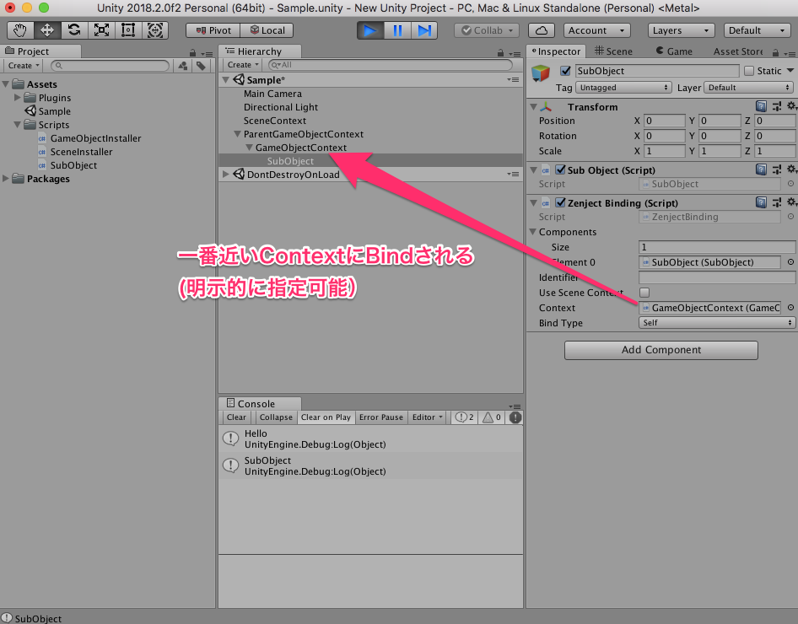
Task: Open the Zenject Binding preset icon
Action: pos(777,202)
